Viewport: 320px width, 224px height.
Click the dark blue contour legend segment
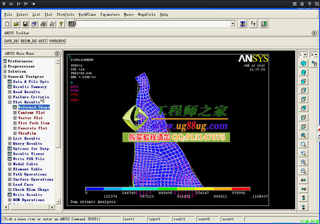coord(95,189)
